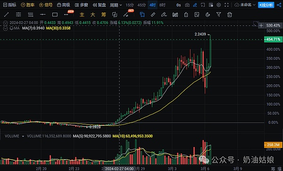Share the chart via share icon
Image resolution: width=283 pixels, height=171 pixels.
point(279,5)
